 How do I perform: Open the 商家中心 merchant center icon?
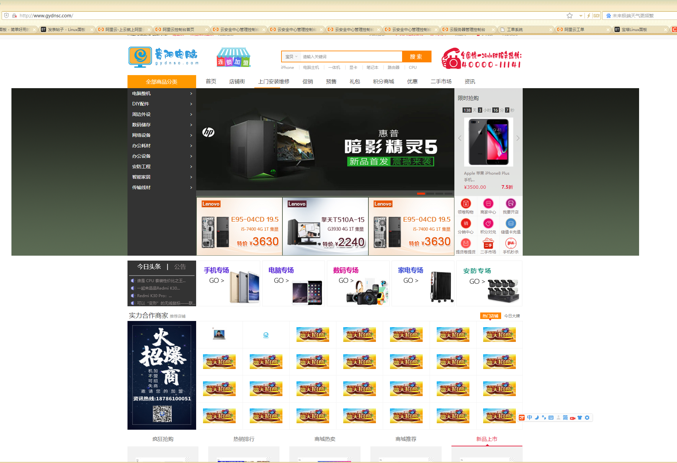[488, 204]
